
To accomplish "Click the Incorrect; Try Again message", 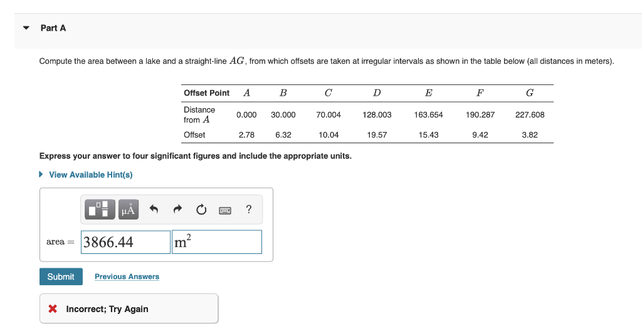I will tap(107, 309).
